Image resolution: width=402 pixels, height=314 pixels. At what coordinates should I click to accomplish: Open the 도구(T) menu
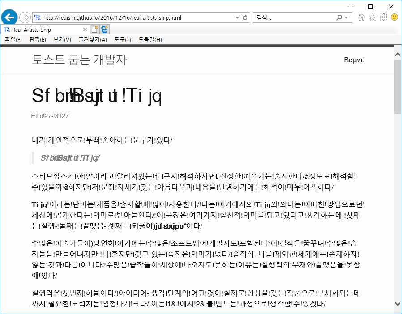click(x=122, y=40)
